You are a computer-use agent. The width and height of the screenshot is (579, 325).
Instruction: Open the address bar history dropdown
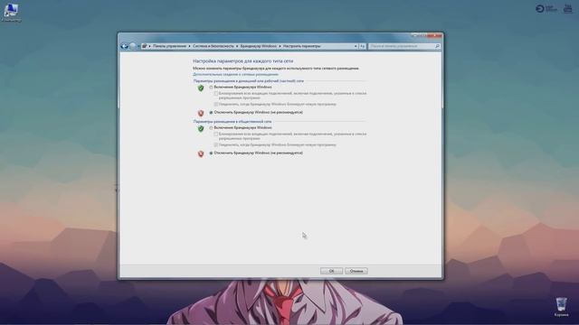(x=356, y=46)
